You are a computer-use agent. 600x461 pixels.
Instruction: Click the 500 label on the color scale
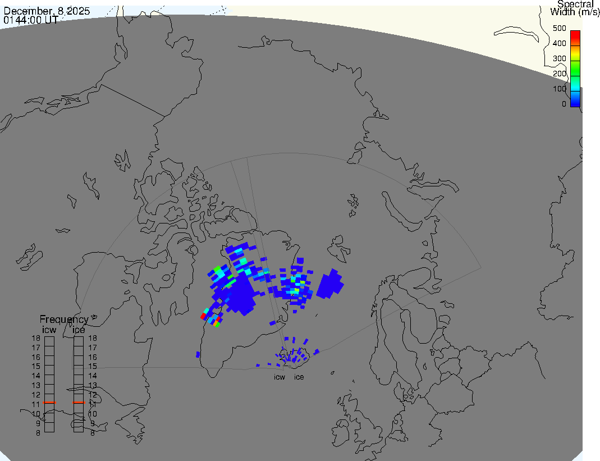(x=560, y=28)
